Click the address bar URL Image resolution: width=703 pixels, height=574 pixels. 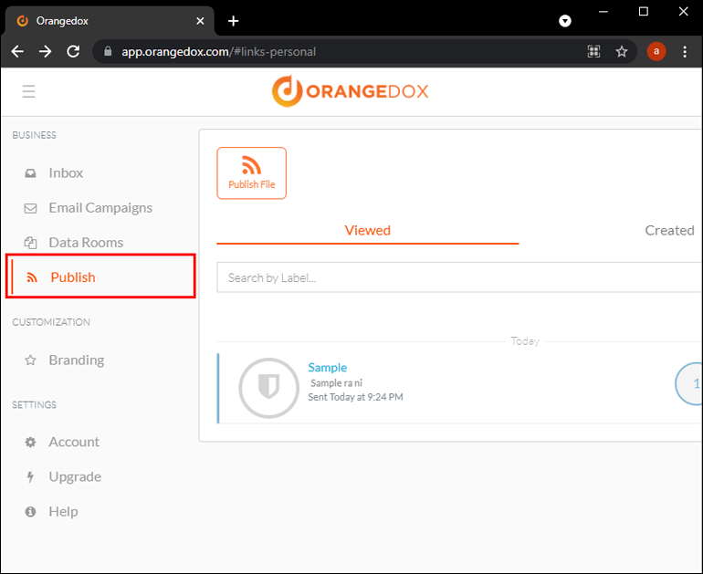pos(219,52)
